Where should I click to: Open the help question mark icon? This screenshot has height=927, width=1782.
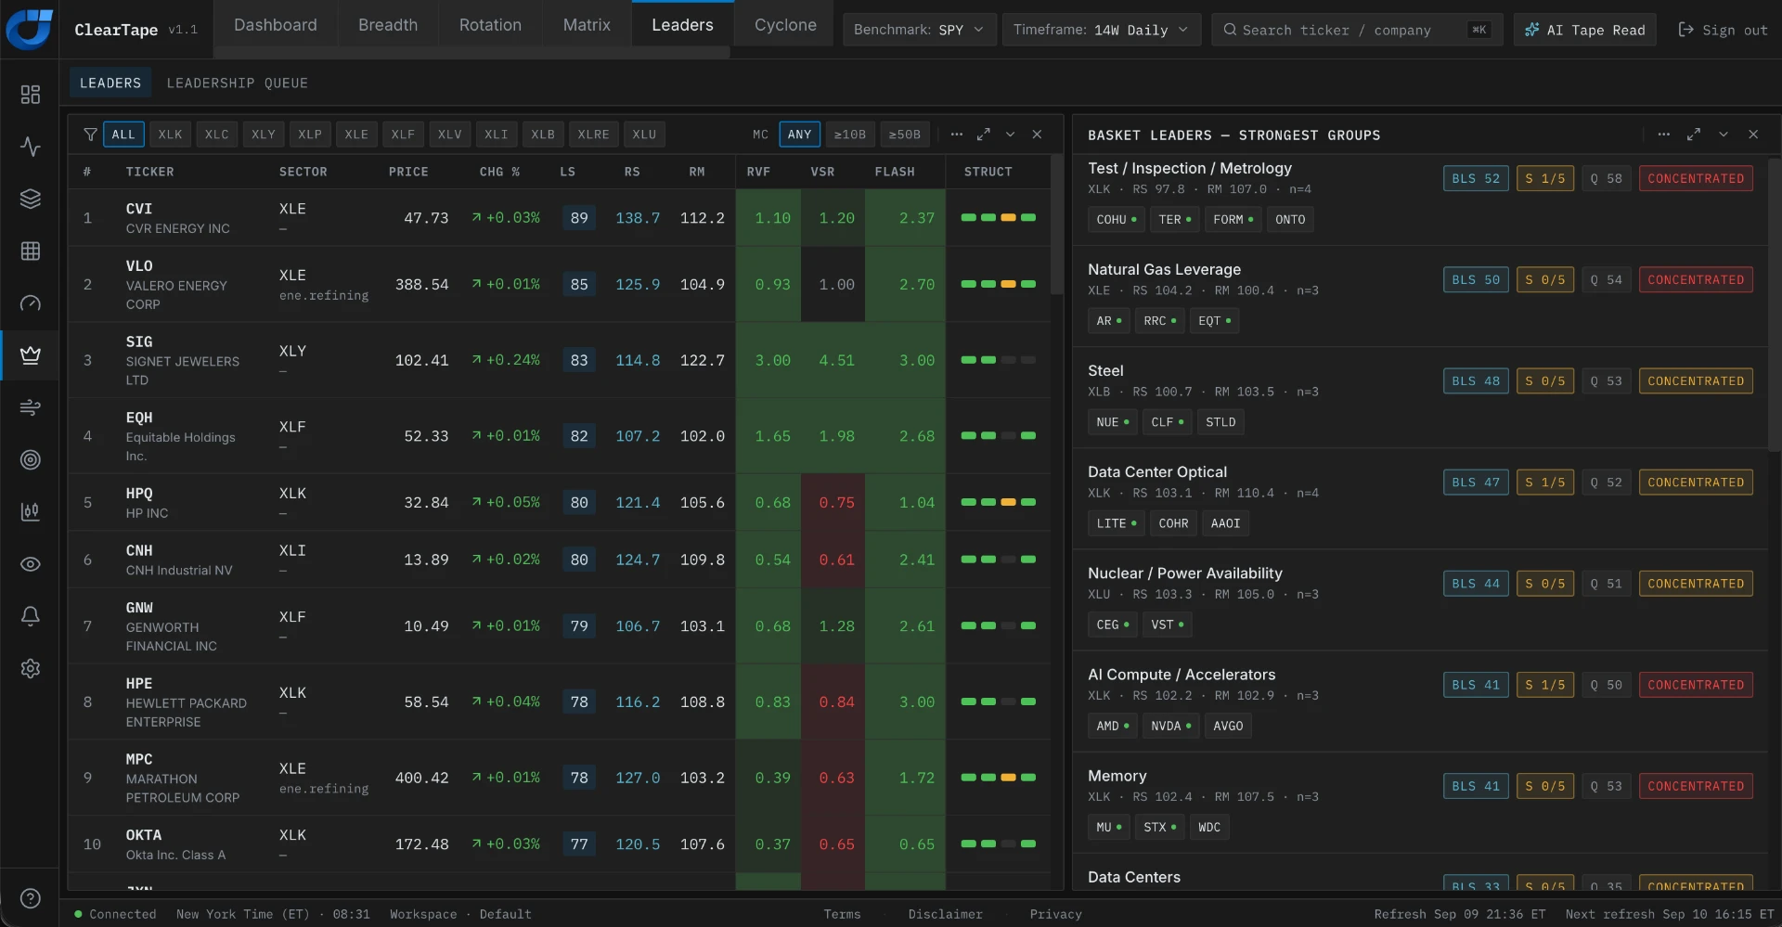pyautogui.click(x=31, y=898)
